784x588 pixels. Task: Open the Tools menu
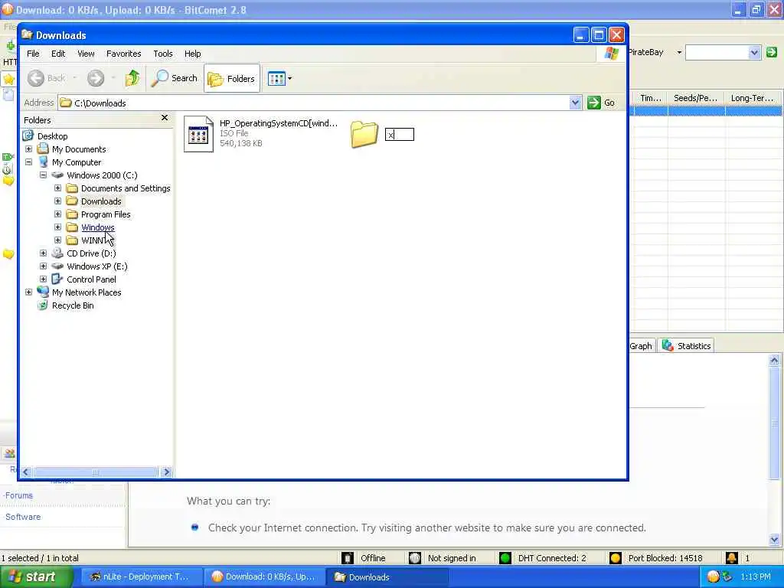pyautogui.click(x=163, y=54)
